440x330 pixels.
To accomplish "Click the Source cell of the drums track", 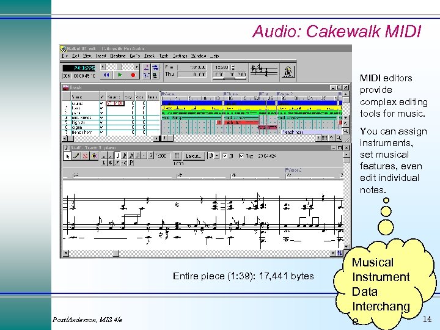I will click(x=115, y=103).
